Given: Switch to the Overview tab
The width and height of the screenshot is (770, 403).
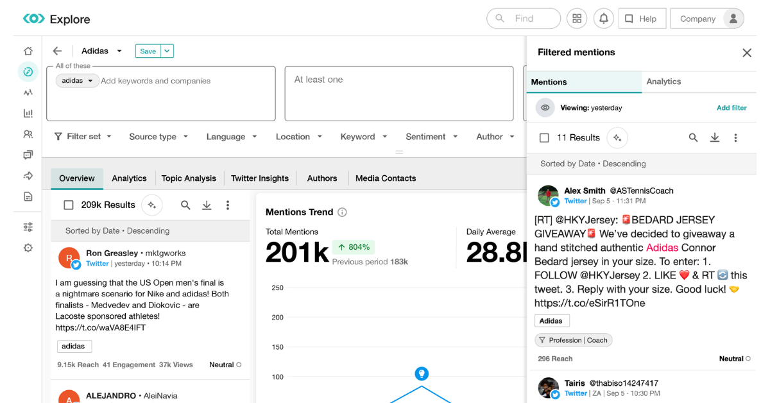Looking at the screenshot, I should tap(77, 178).
